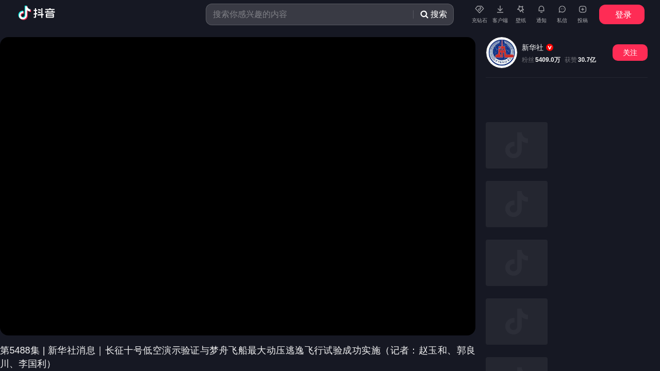This screenshot has height=371, width=660.
Task: Follow 新华社 with the 关注 button
Action: [630, 53]
